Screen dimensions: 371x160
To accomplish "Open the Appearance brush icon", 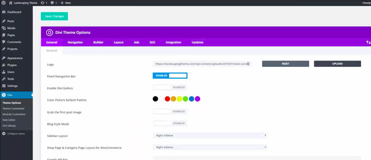I will pos(4,58).
